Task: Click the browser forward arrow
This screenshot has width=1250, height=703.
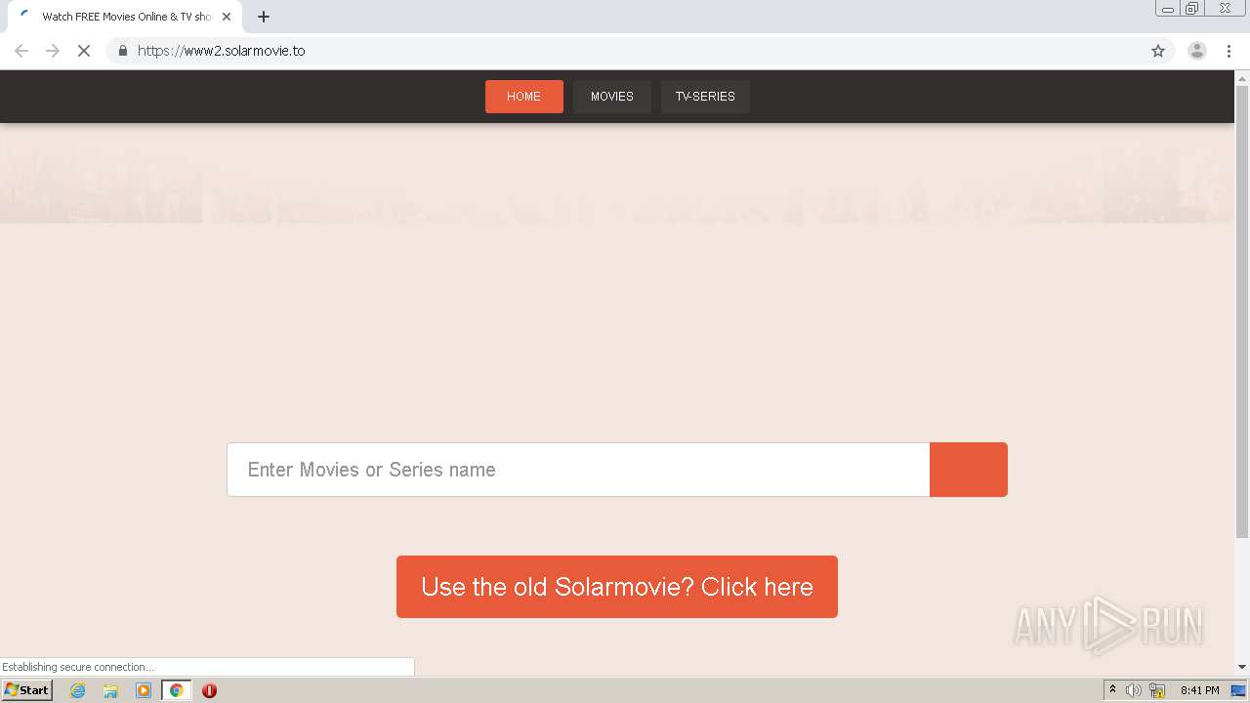Action: point(53,51)
